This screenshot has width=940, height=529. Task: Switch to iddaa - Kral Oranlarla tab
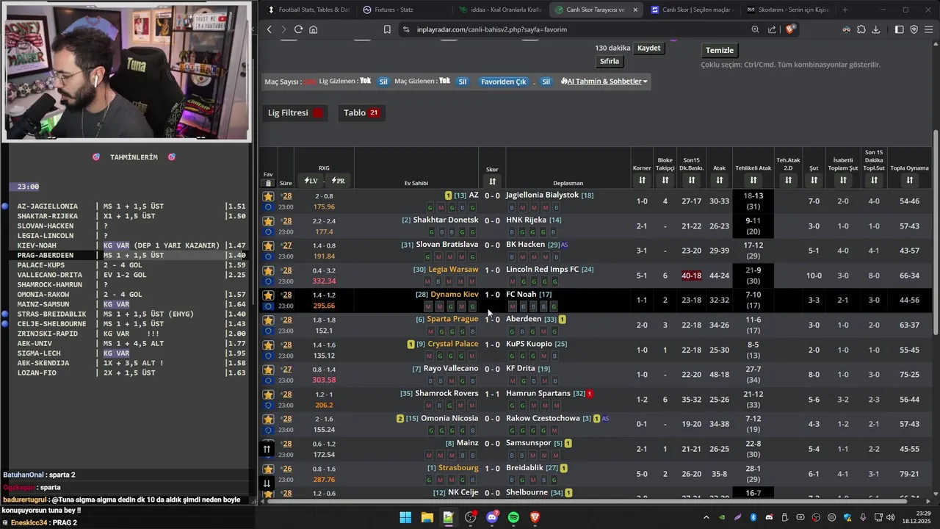(x=500, y=10)
